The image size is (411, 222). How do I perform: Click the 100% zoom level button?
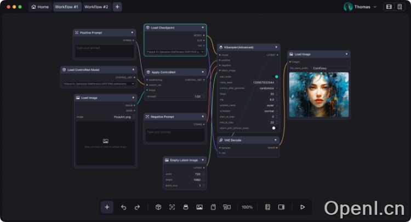247,207
